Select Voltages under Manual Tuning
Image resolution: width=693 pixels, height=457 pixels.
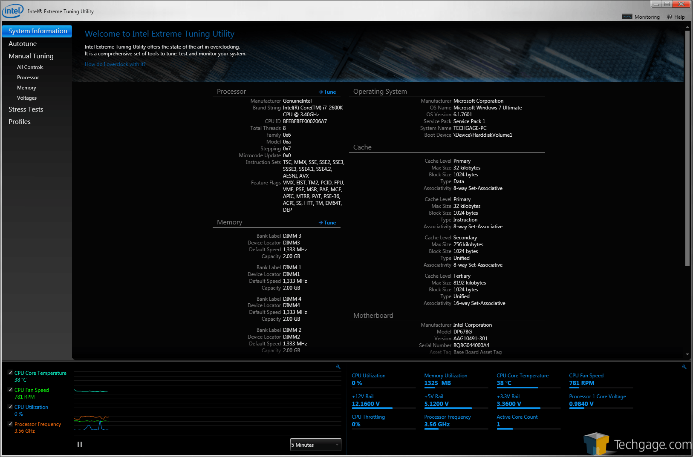27,98
